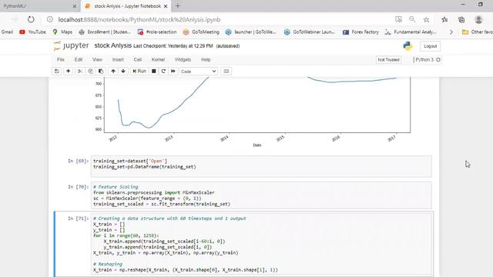
Task: Restart kernel and run all icon
Action: pyautogui.click(x=173, y=72)
